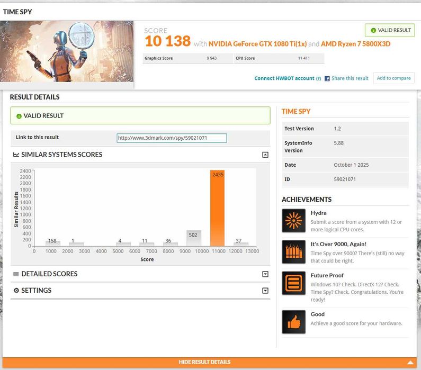Click the CPU Score value 11 411

click(x=303, y=58)
